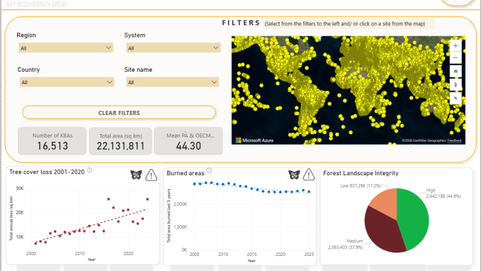Open the Country dropdown
Viewport: 482px width, 271px height.
tap(66, 82)
